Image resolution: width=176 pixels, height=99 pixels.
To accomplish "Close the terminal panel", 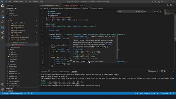I will click(174, 71).
